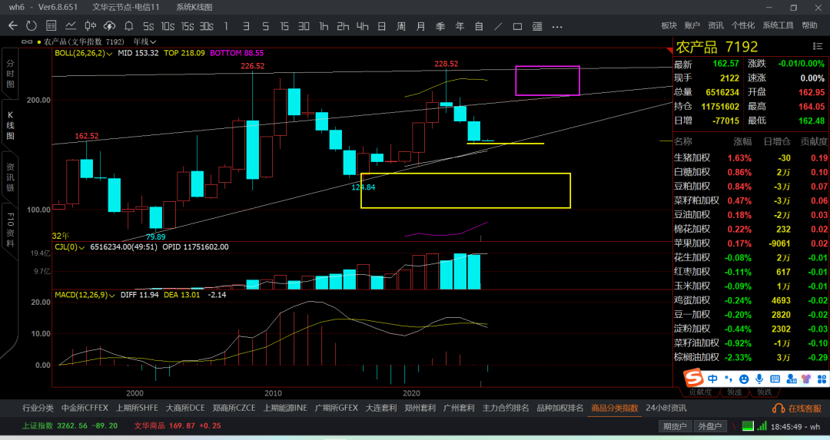Click the Sogou microphone voice input icon
The image size is (830, 440).
pyautogui.click(x=759, y=379)
